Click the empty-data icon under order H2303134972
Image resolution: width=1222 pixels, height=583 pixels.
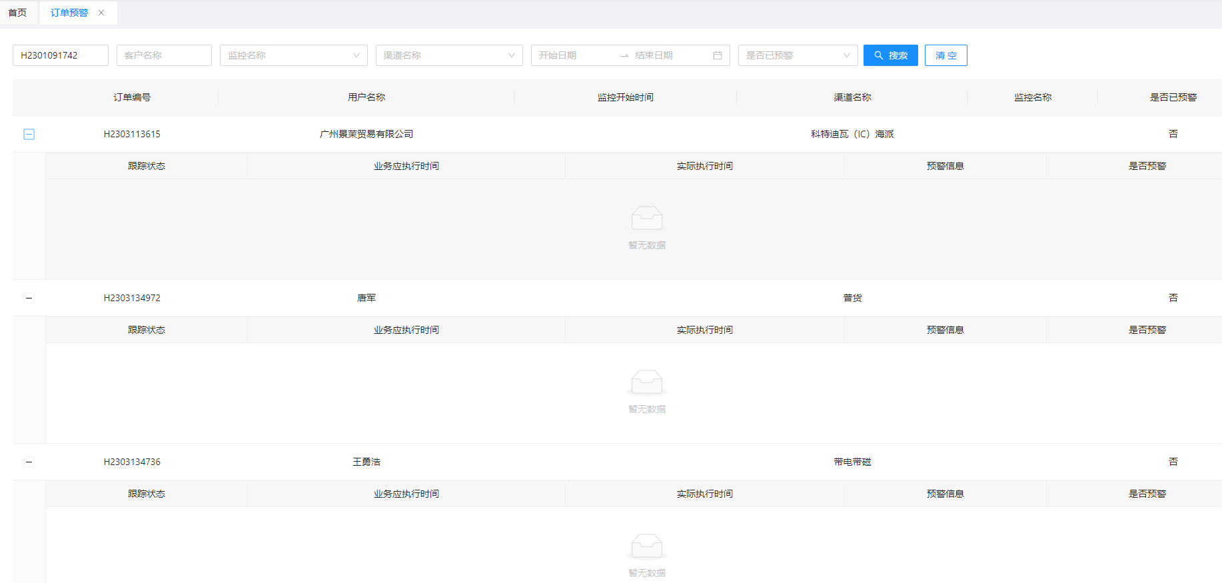[x=646, y=382]
